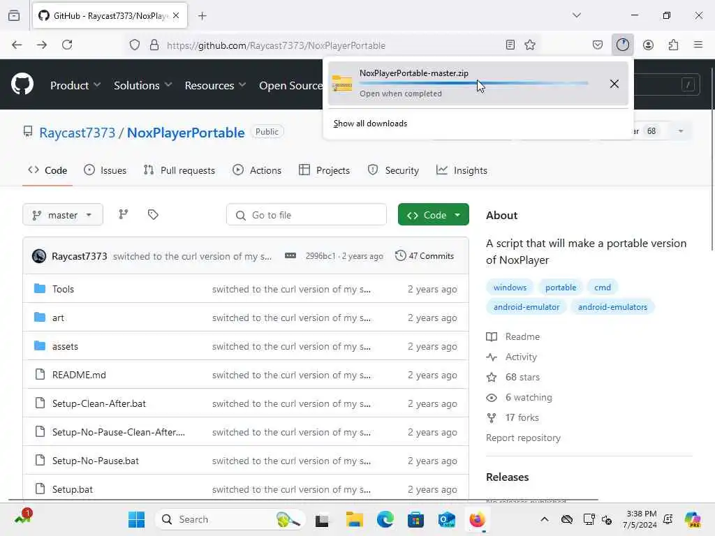
Task: Bookmark this page with the star icon
Action: (530, 45)
